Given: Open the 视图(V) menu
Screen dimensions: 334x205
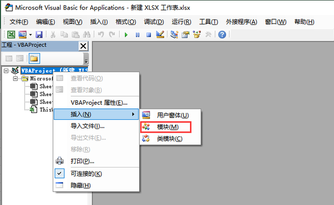Looking at the screenshot, I should (x=73, y=22).
